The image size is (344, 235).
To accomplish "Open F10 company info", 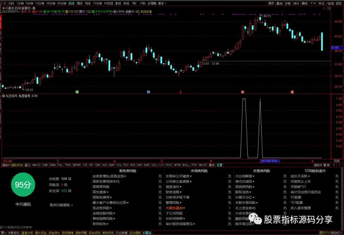I will tap(313, 3).
